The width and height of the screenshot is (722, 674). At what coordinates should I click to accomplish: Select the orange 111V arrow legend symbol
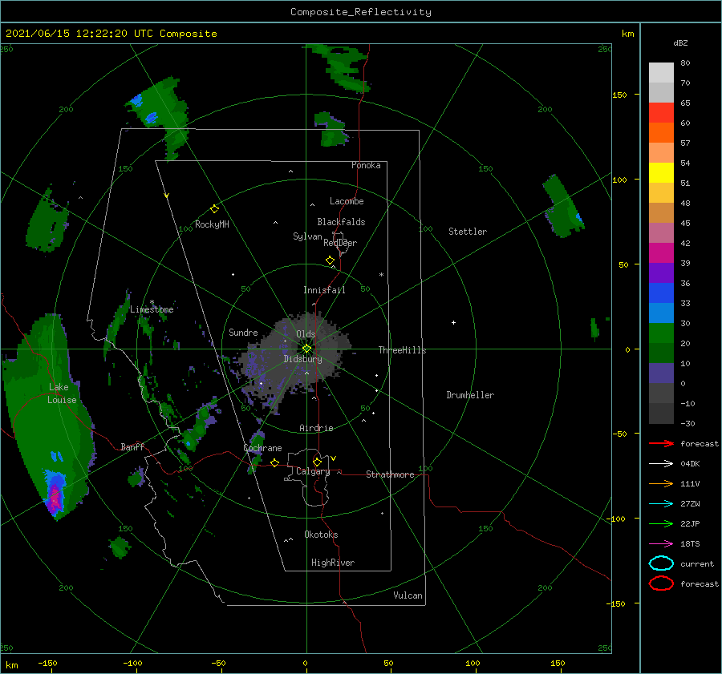pos(661,483)
